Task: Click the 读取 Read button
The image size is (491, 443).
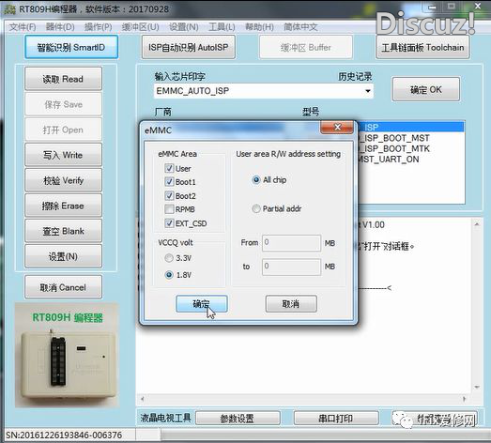Action: tap(63, 79)
